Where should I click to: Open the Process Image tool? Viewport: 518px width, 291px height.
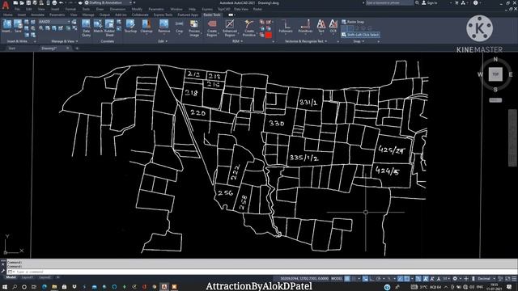pyautogui.click(x=194, y=28)
